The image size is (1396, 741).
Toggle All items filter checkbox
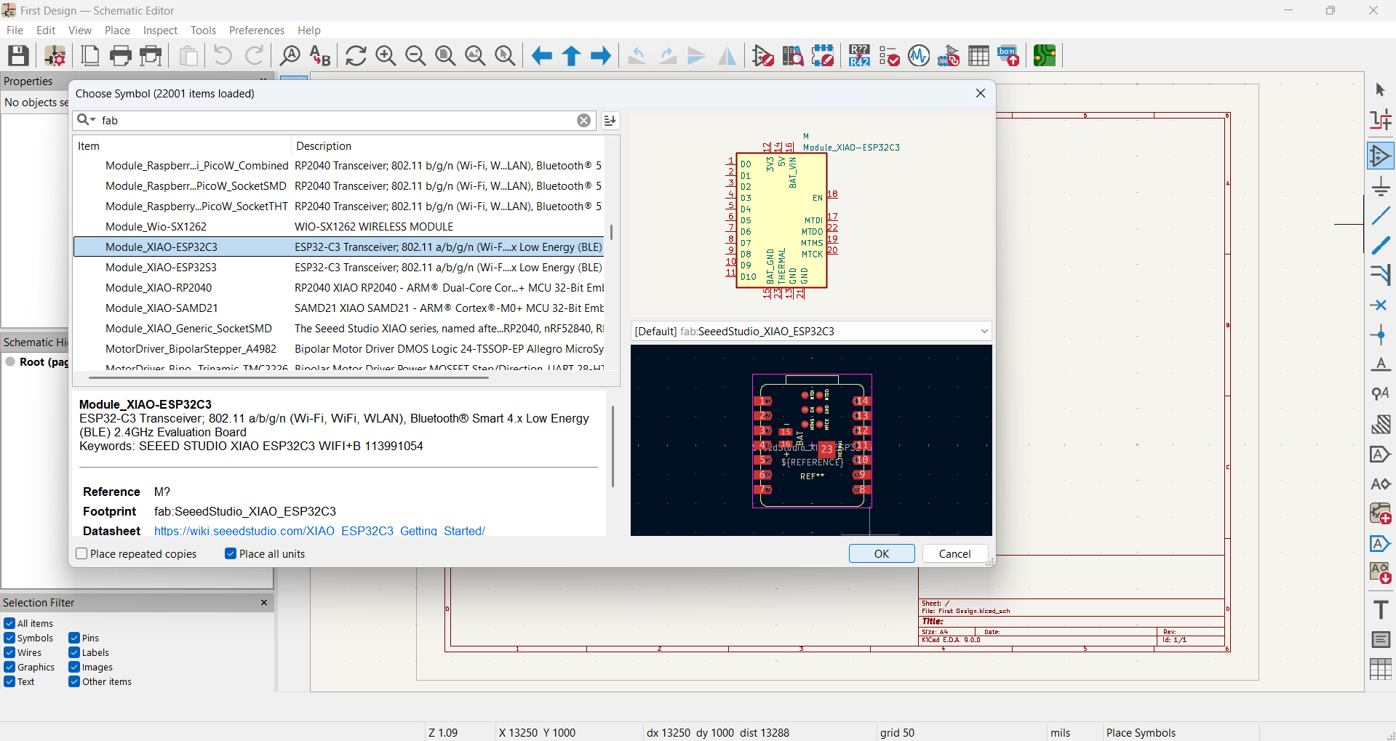9,623
